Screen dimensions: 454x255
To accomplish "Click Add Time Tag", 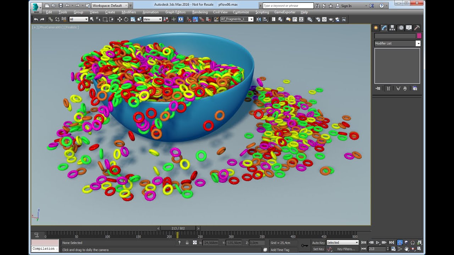I will 280,250.
